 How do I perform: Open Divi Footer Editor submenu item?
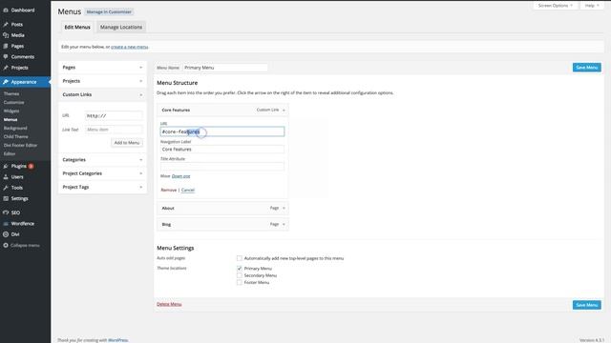tap(20, 145)
